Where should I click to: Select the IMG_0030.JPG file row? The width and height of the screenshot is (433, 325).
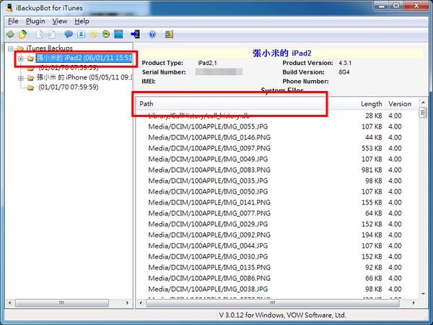click(278, 256)
